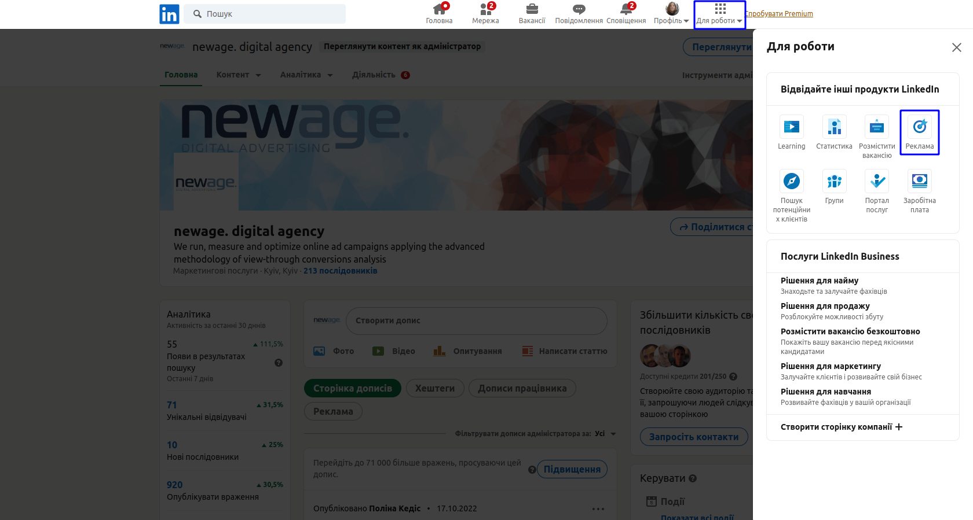The width and height of the screenshot is (973, 520).
Task: Click the Рішення для найму link
Action: point(819,281)
